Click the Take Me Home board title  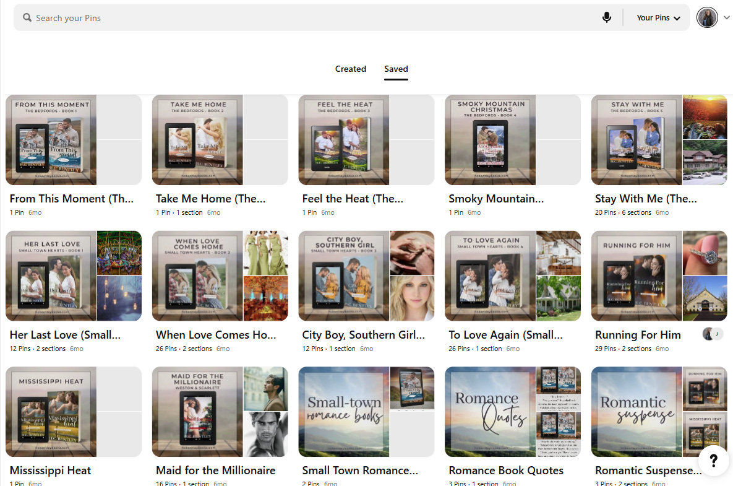pos(210,199)
